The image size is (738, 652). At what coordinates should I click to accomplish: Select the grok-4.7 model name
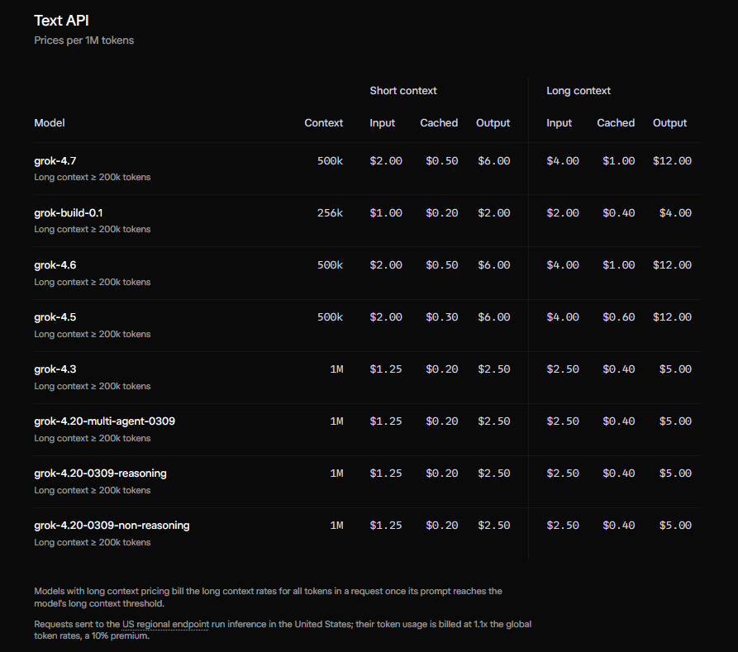point(55,161)
